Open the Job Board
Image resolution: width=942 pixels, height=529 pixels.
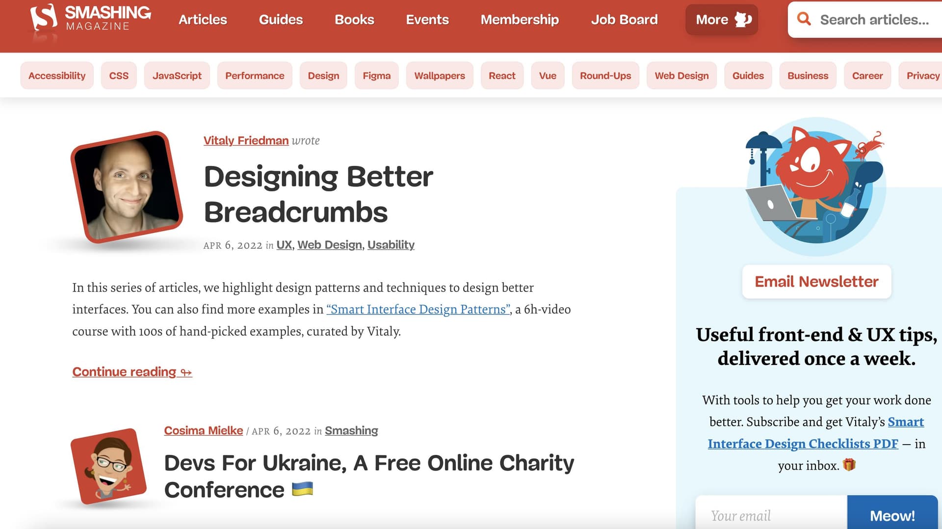coord(624,20)
